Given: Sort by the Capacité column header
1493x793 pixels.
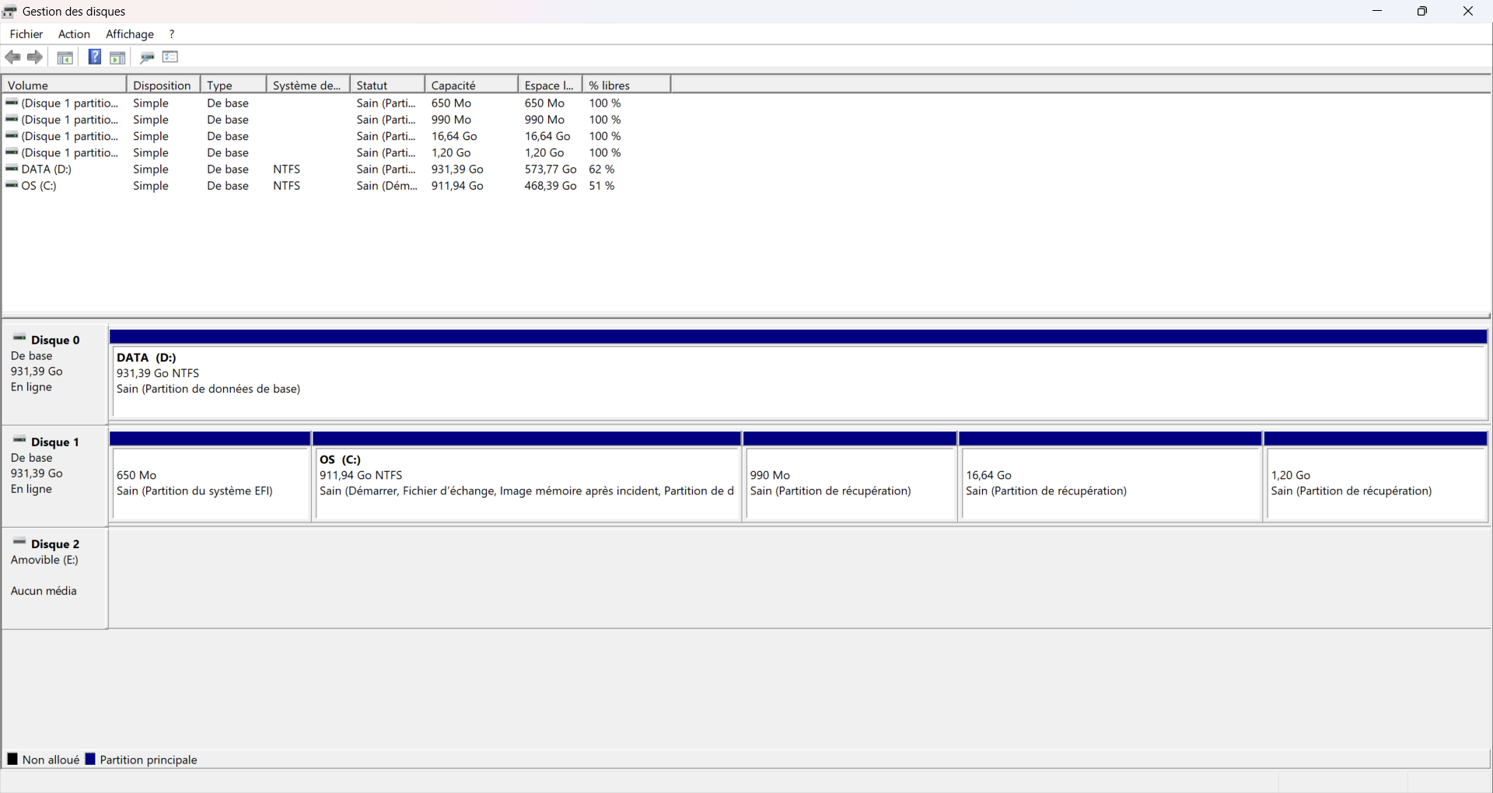Looking at the screenshot, I should tap(471, 85).
